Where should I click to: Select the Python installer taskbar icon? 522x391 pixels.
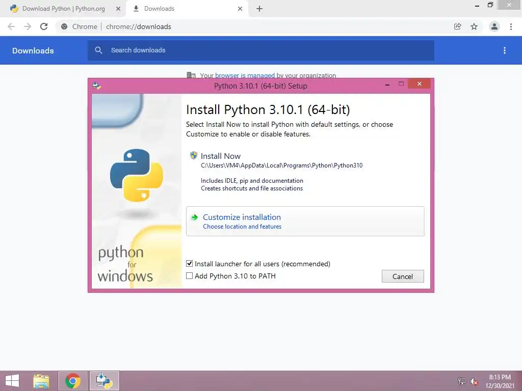(x=104, y=381)
